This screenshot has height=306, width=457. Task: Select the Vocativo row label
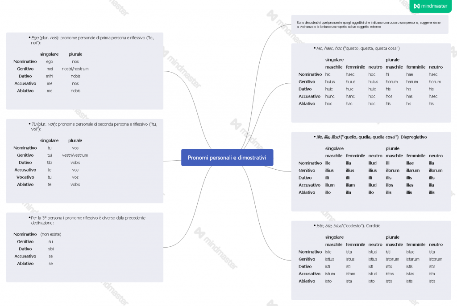pos(25,177)
